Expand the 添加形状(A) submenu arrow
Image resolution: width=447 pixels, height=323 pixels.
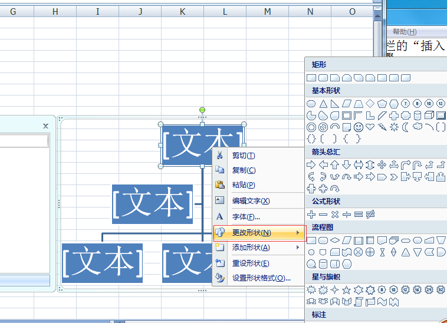(x=298, y=247)
